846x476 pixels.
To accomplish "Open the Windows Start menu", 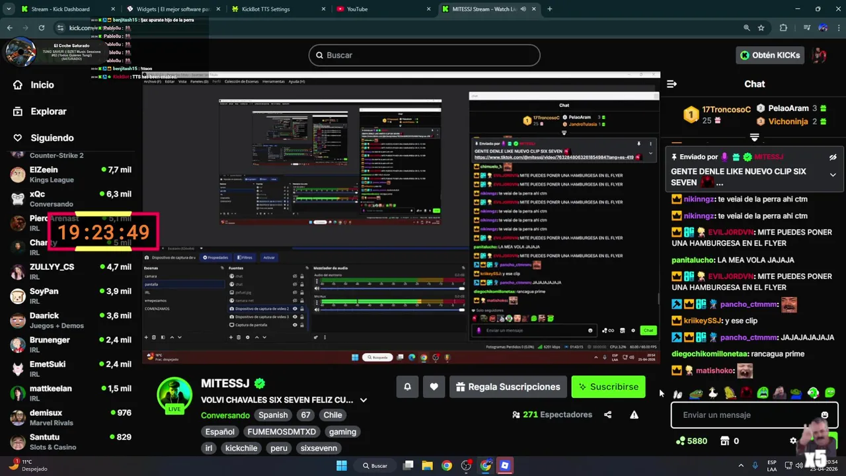I will click(x=342, y=465).
